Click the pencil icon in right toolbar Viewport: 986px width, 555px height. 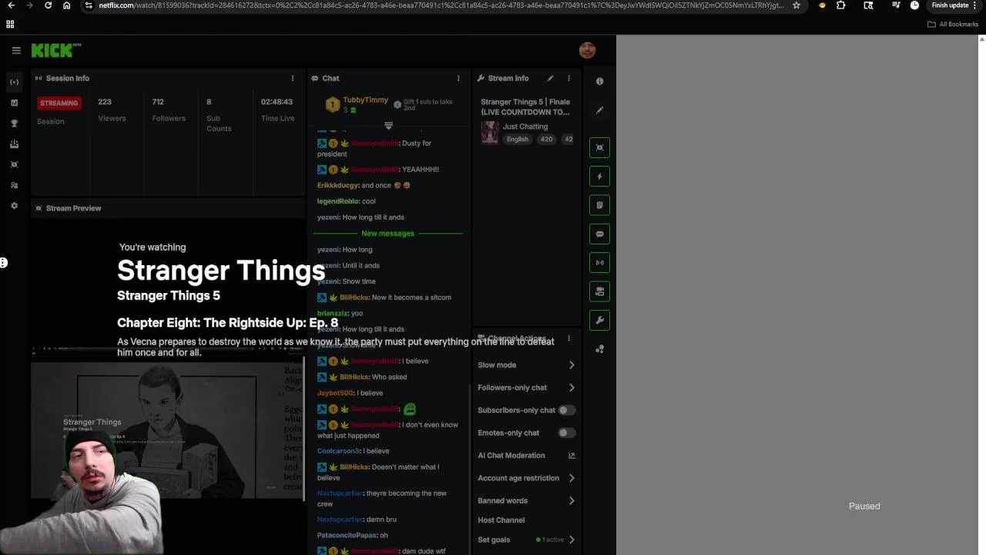click(x=599, y=110)
